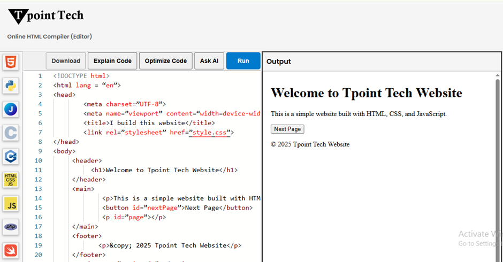Click the '<p id="page"></p>' code line
This screenshot has height=262, width=503.
pyautogui.click(x=134, y=218)
